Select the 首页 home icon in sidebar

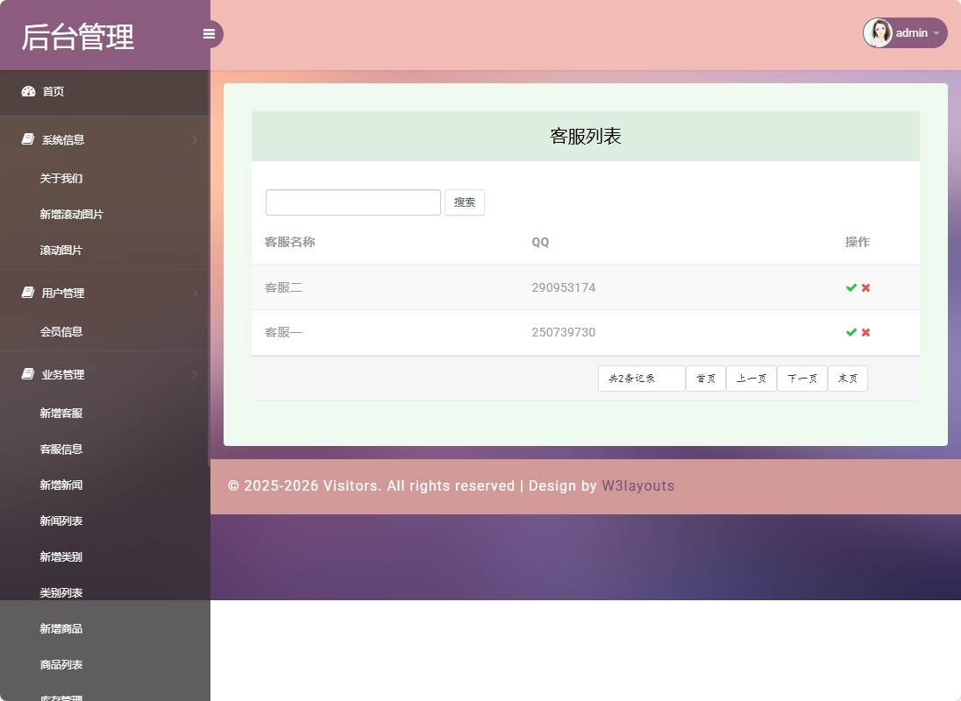26,91
